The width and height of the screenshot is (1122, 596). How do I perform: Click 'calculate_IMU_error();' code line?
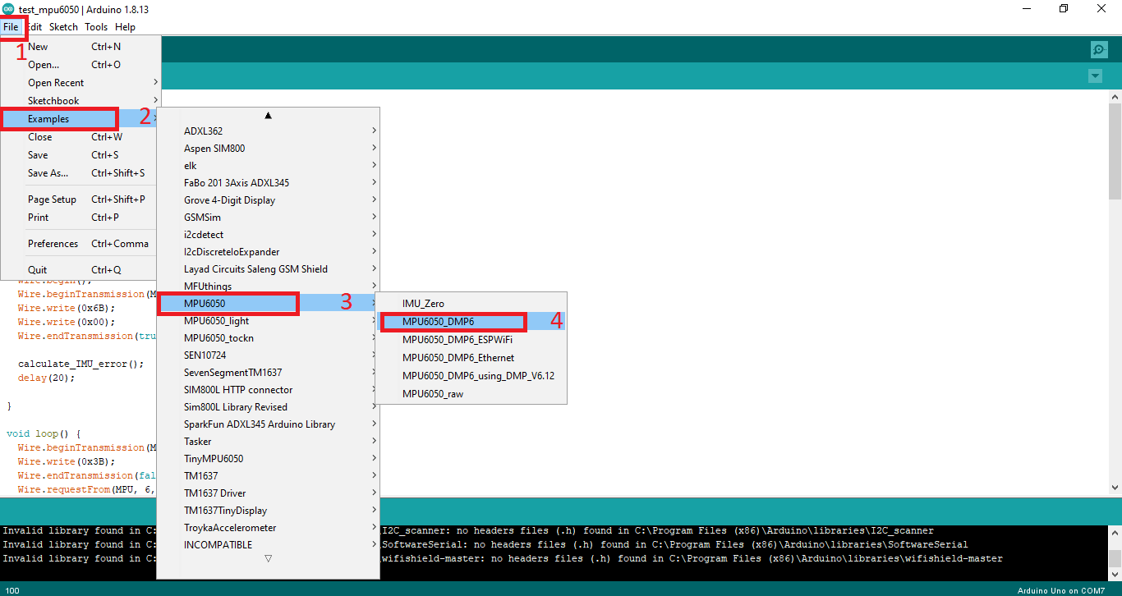pos(80,364)
